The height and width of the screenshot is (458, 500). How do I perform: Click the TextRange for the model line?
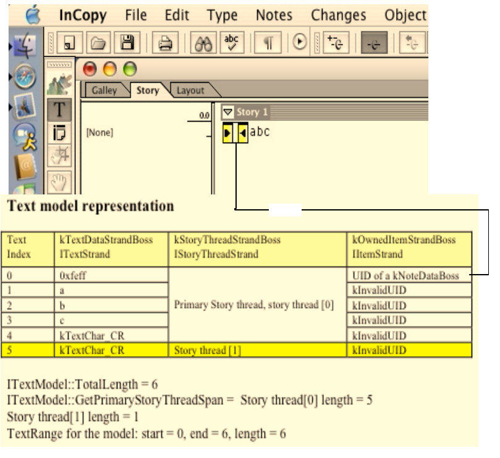point(146,434)
